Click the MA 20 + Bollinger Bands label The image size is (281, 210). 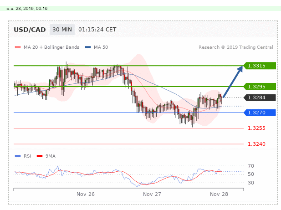[x=51, y=47]
